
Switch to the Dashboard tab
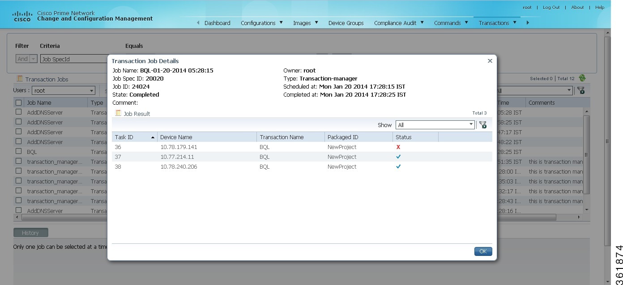tap(218, 23)
